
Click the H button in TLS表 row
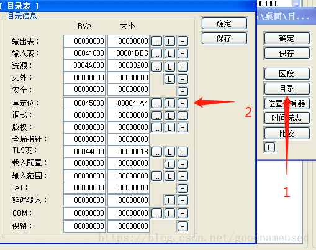click(x=183, y=152)
